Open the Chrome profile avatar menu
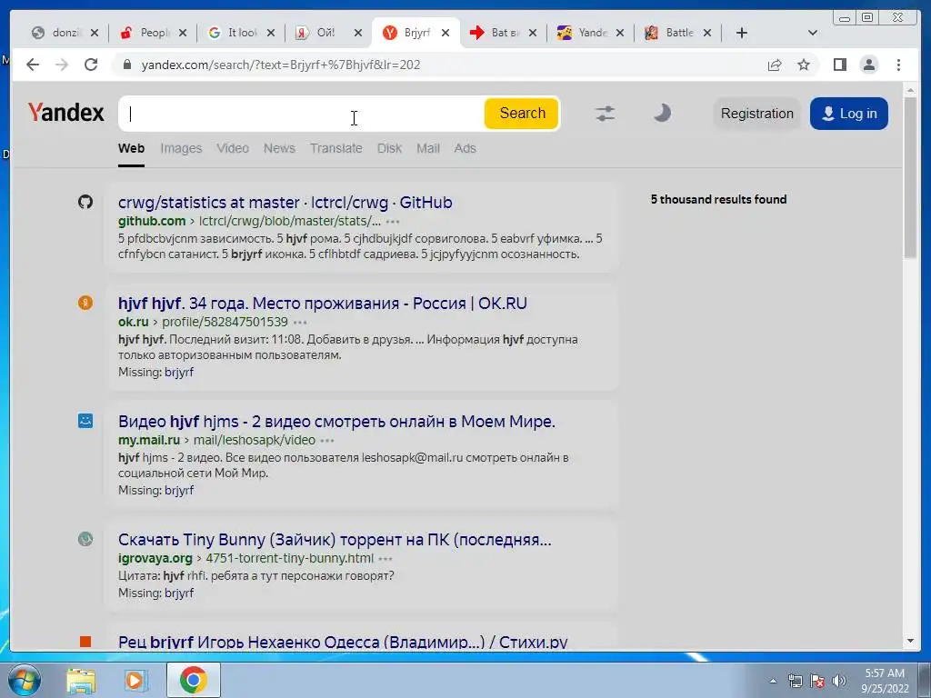 pyautogui.click(x=869, y=65)
